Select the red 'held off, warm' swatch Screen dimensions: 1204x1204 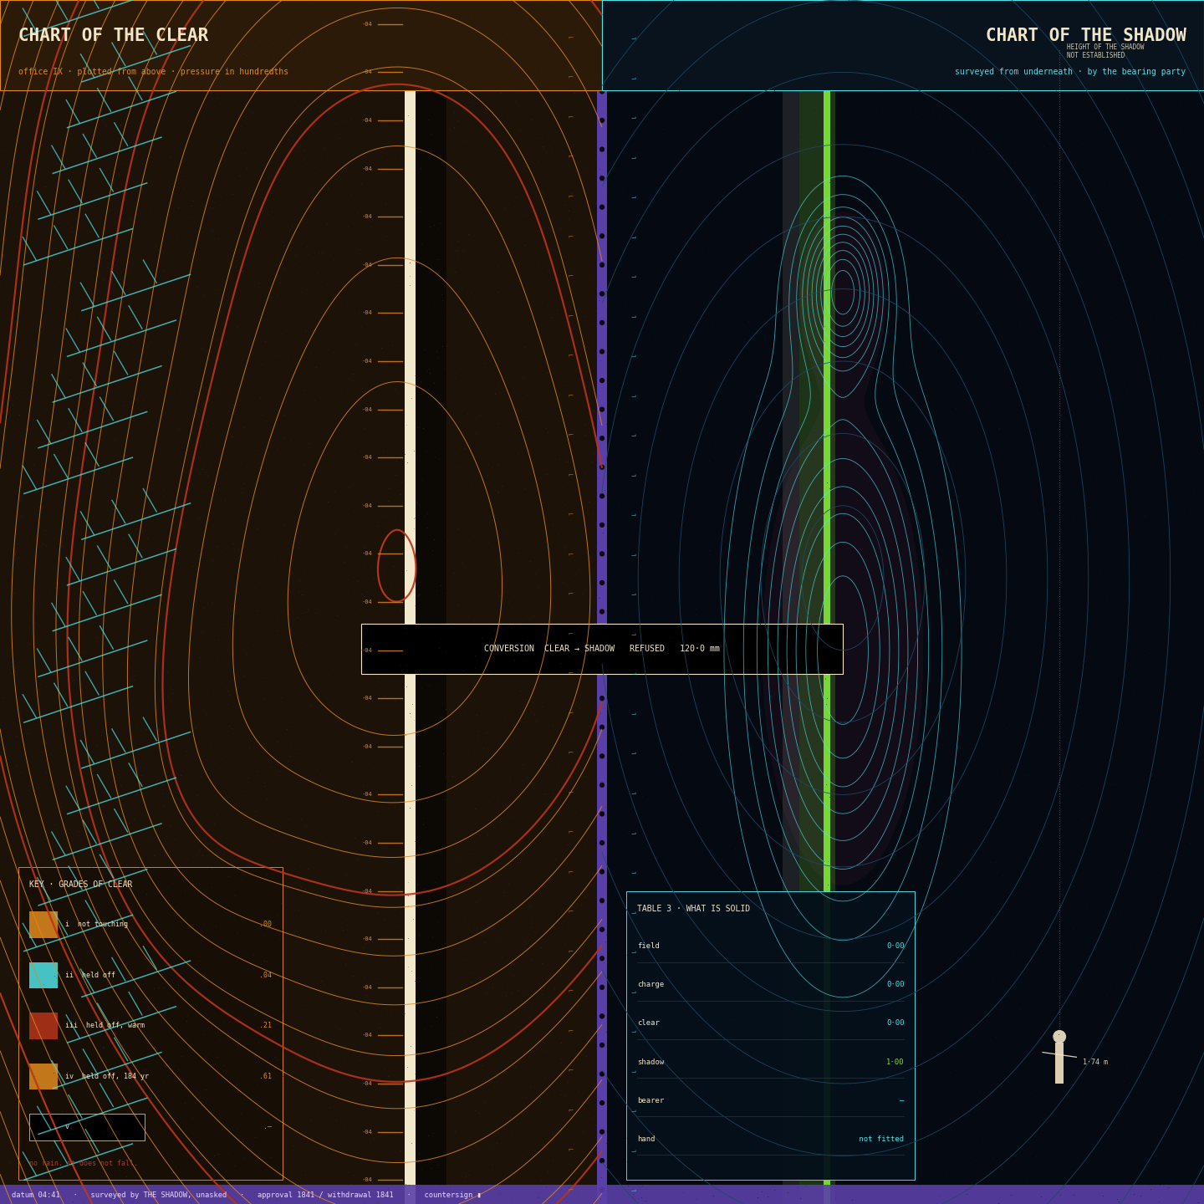coord(43,1026)
